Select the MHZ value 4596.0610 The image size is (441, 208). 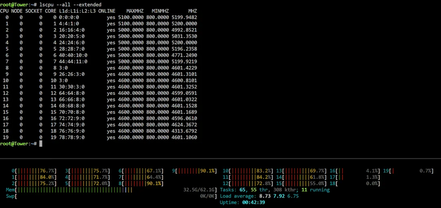(x=184, y=119)
